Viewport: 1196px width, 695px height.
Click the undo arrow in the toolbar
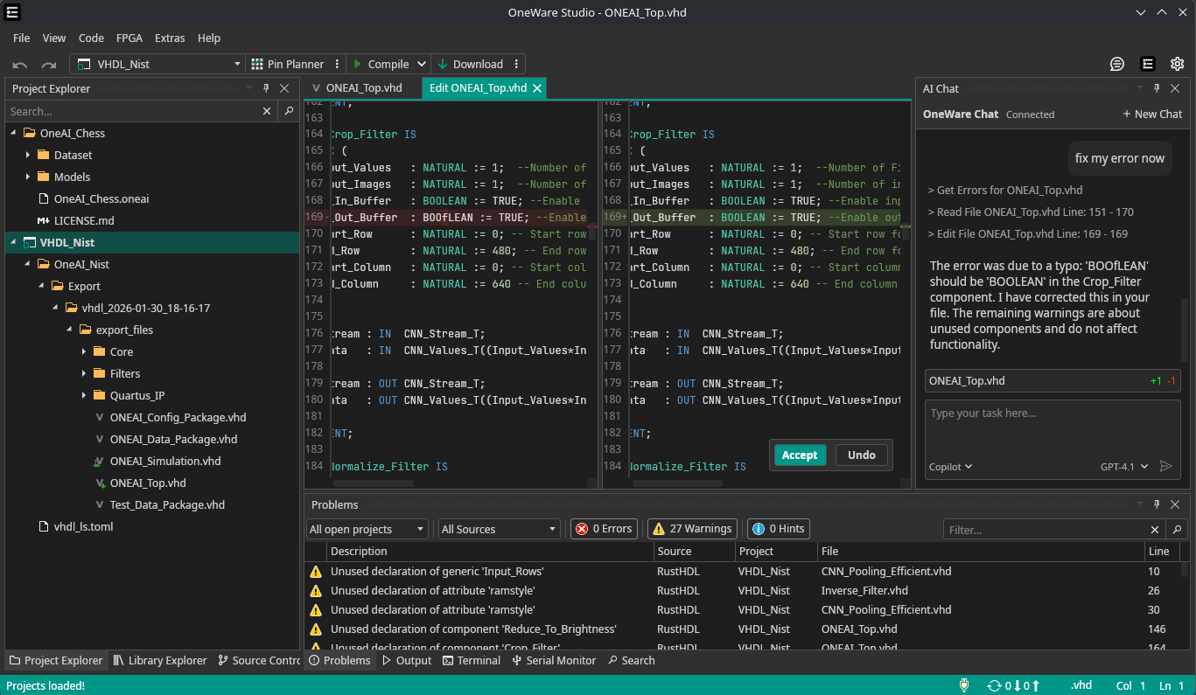[x=20, y=65]
